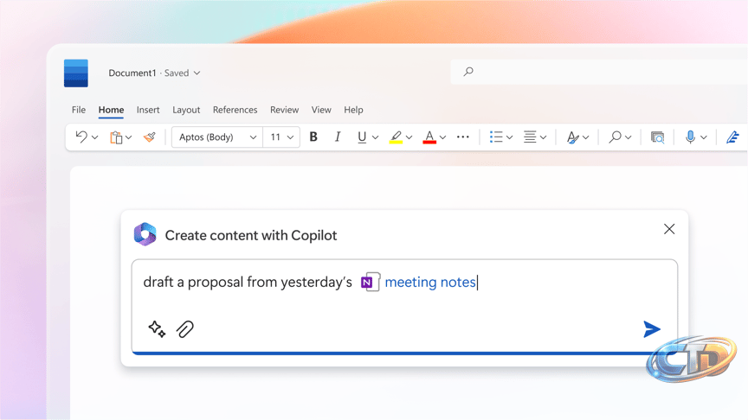Select the Format Painter brush
Screen dimensions: 748x420
click(149, 137)
